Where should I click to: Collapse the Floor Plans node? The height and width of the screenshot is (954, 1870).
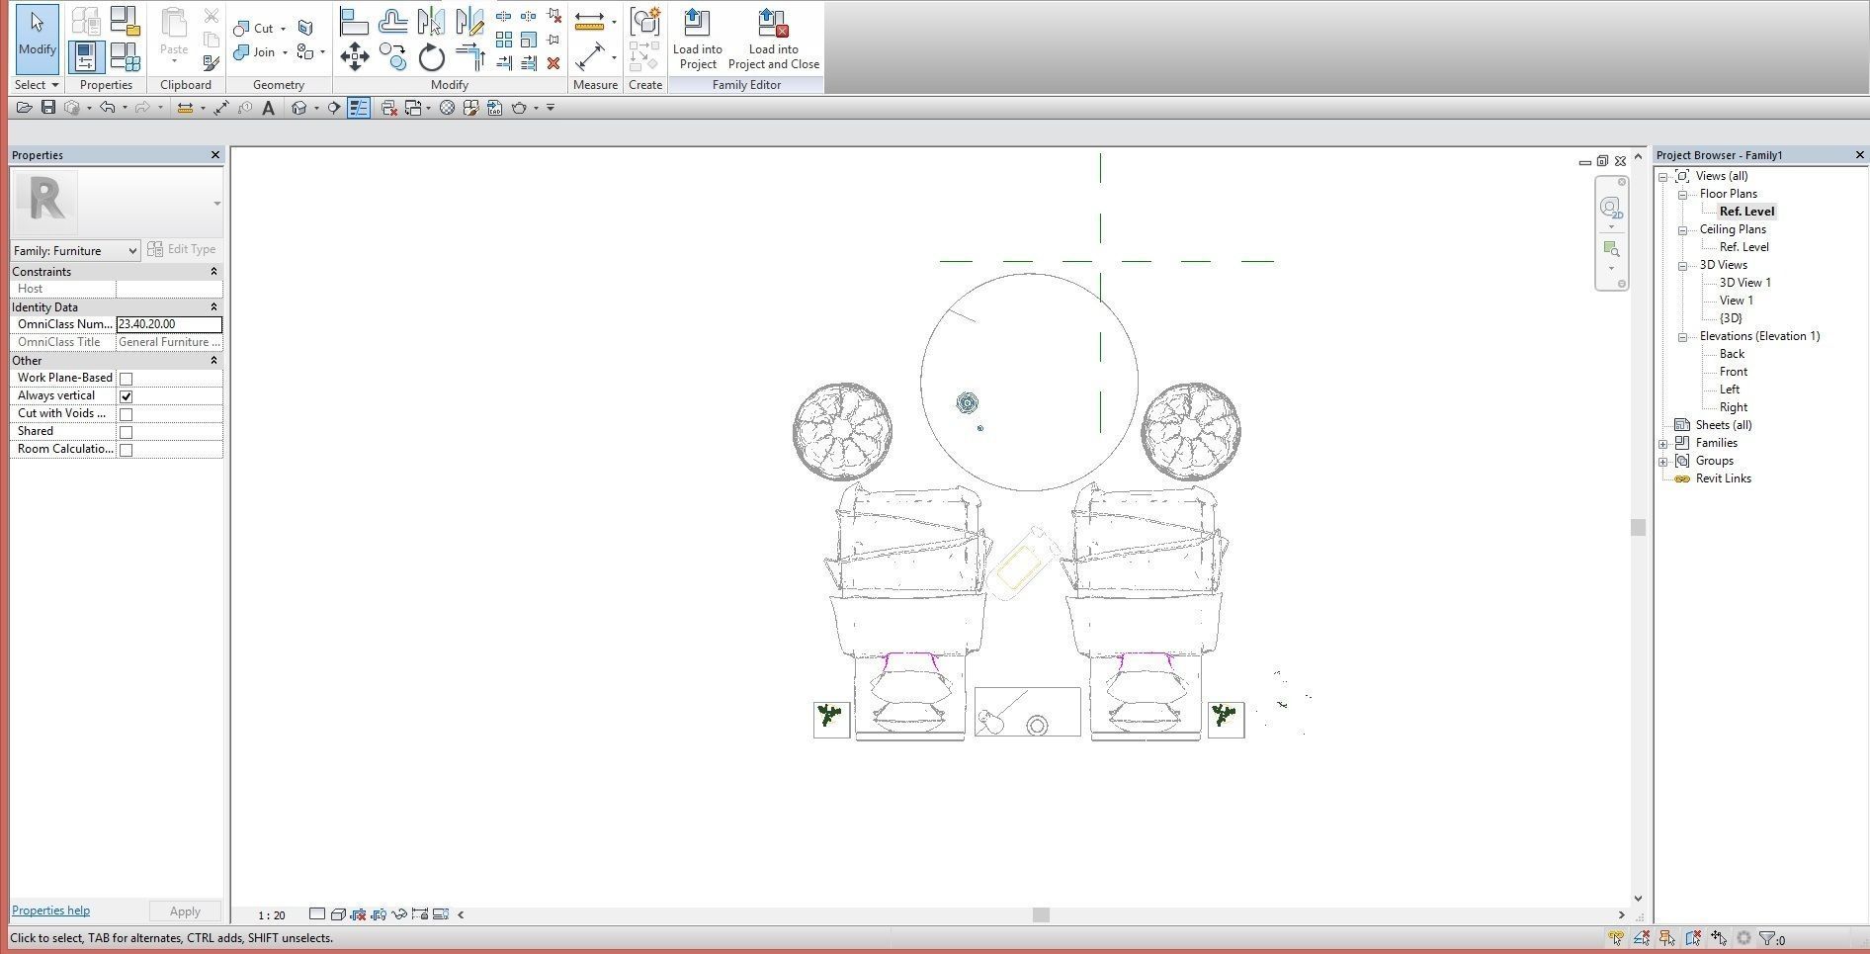click(1683, 195)
